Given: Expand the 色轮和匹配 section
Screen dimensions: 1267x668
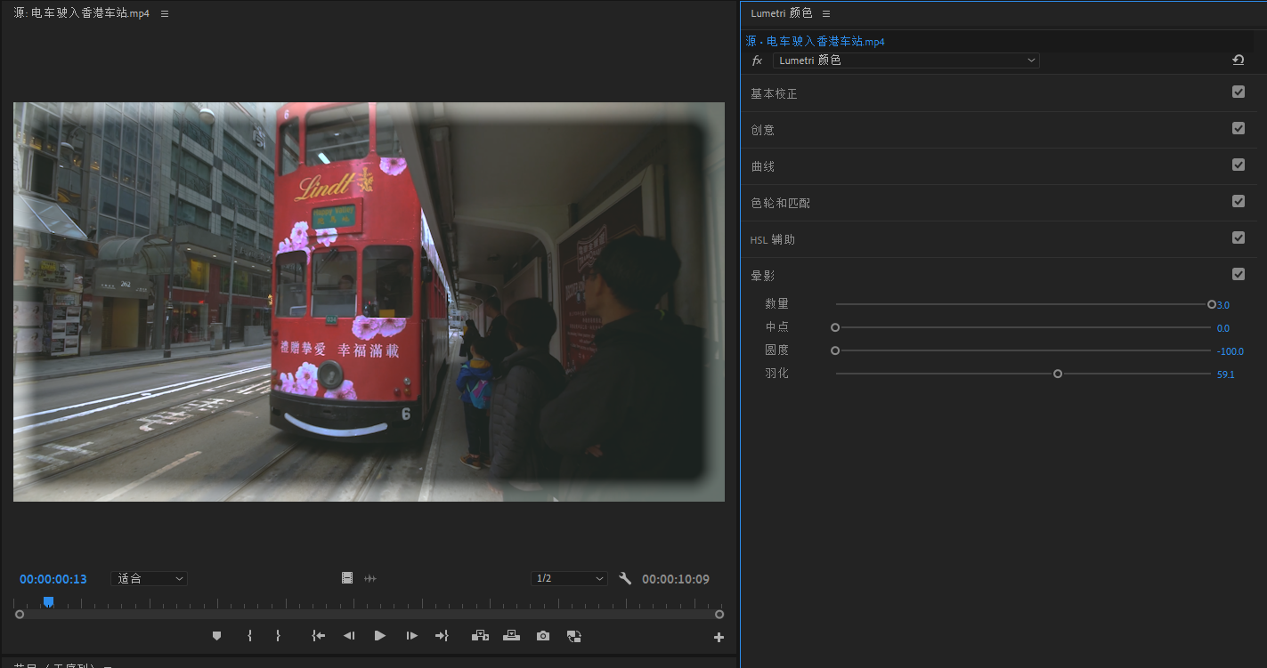Looking at the screenshot, I should coord(780,203).
